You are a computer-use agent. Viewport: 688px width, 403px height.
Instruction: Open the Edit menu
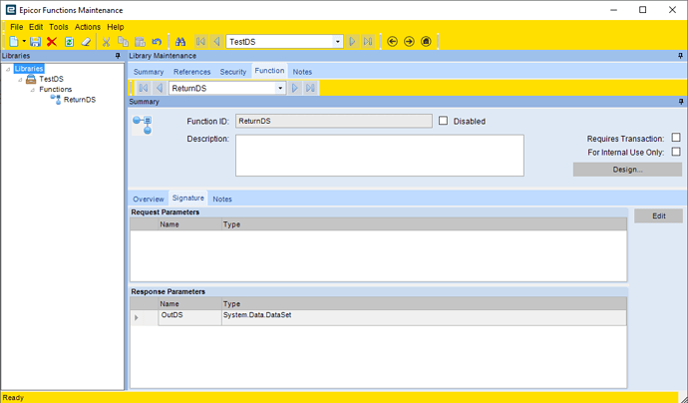pos(36,27)
